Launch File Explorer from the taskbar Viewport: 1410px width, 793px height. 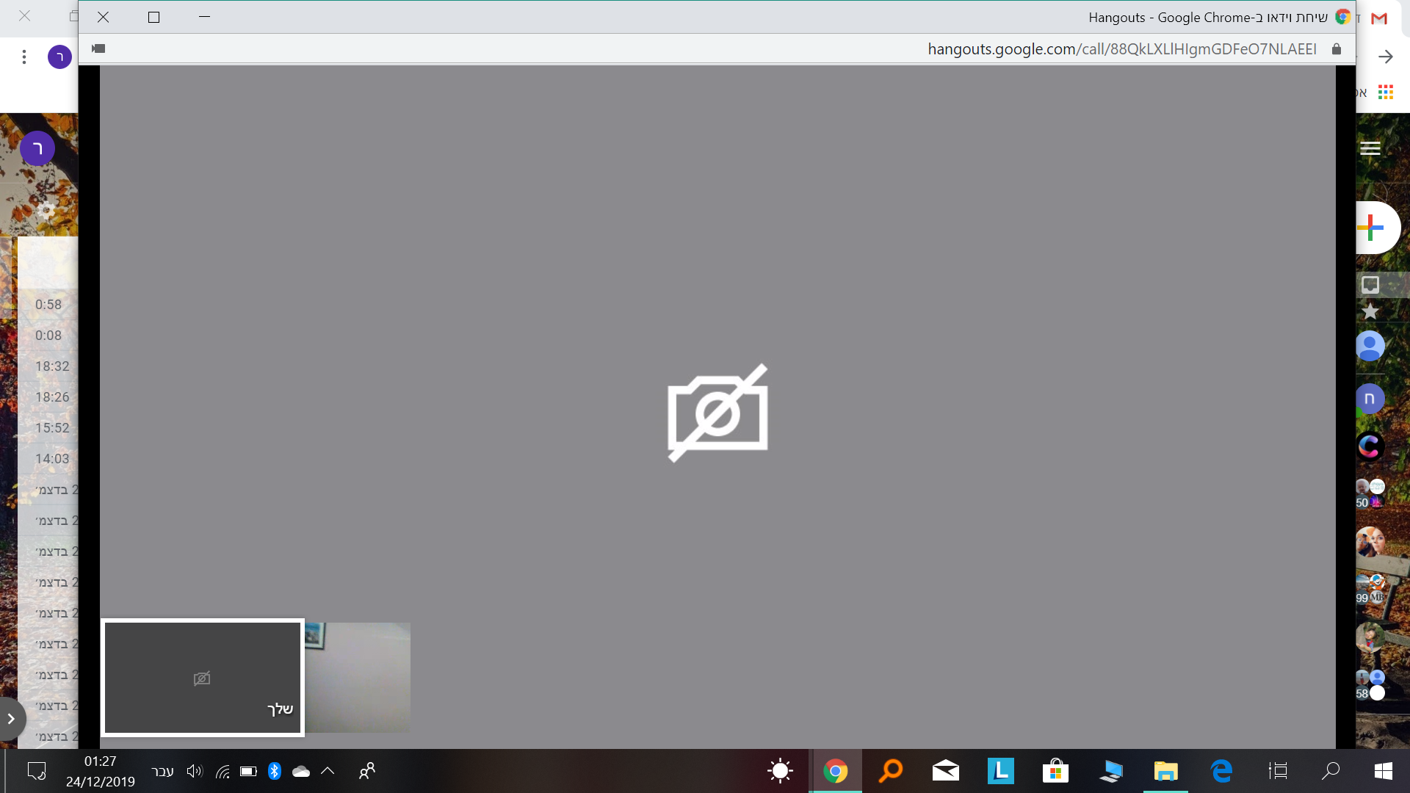(x=1165, y=771)
